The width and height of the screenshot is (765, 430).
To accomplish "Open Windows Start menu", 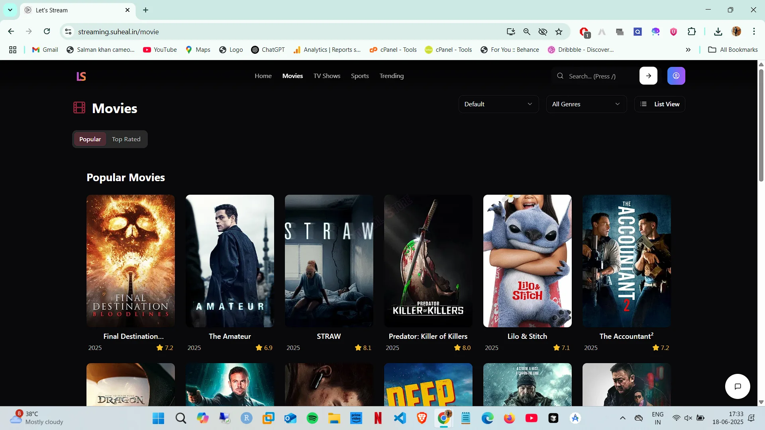I will tap(158, 418).
